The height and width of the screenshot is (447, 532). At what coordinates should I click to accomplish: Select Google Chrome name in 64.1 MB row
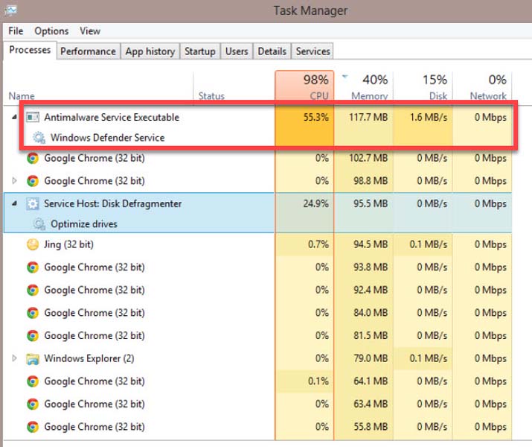point(94,381)
